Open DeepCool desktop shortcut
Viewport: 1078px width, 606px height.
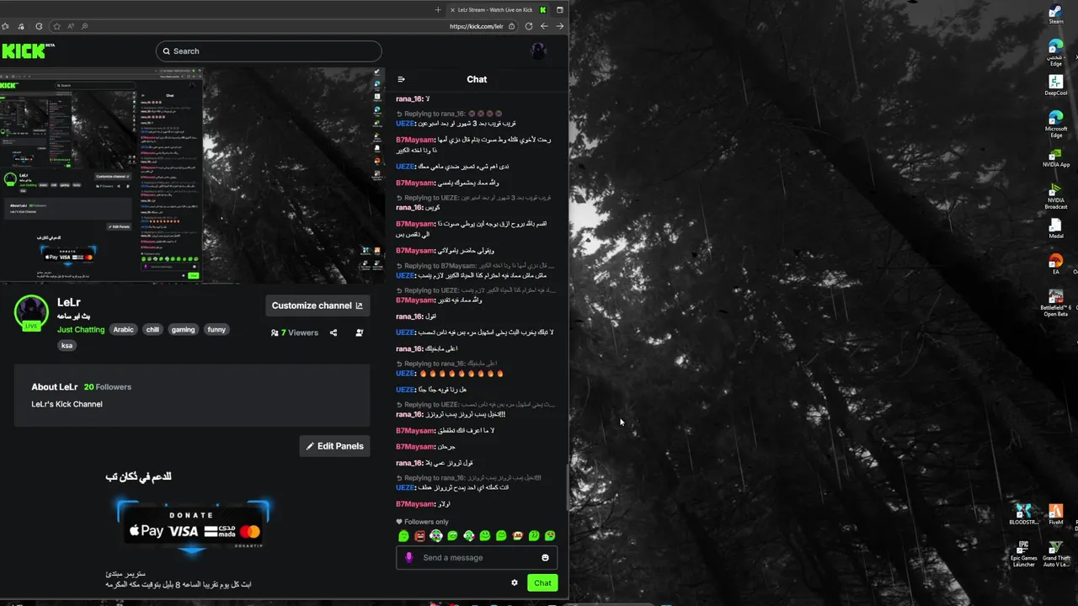coord(1056,85)
